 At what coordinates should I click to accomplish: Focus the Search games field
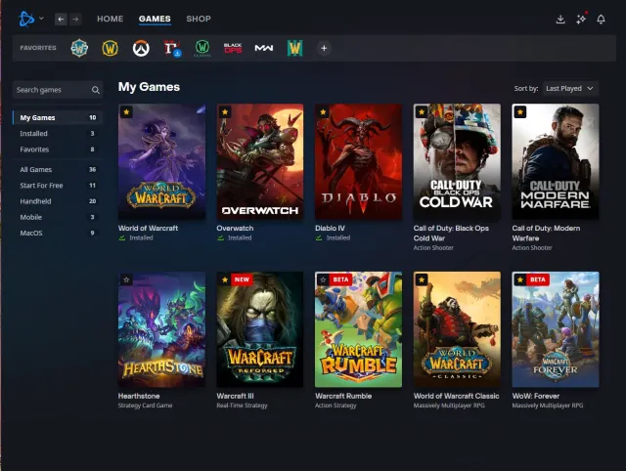coord(58,90)
